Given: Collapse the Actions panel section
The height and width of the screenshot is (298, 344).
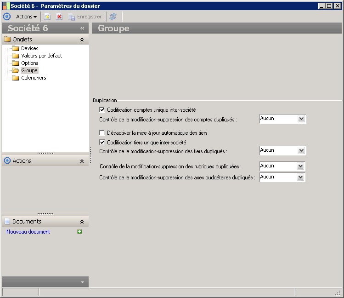Looking at the screenshot, I should pos(82,161).
